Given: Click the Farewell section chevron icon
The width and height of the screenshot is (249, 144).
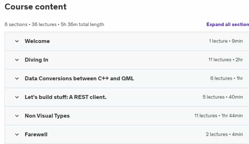Looking at the screenshot, I should [x=17, y=134].
